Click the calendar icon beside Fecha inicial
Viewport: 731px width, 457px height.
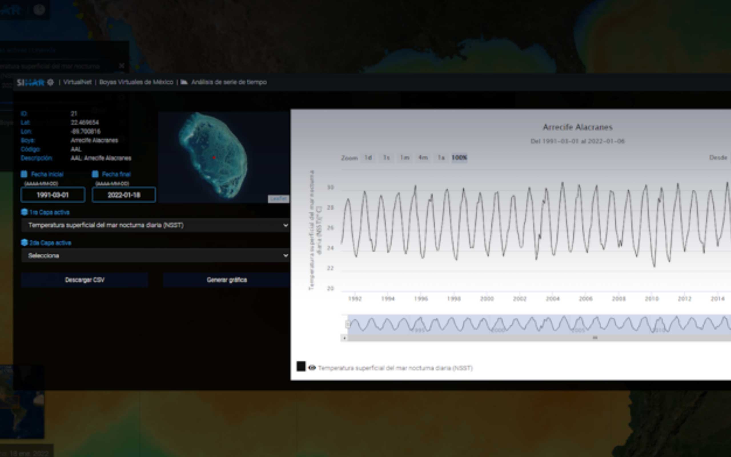pos(24,174)
